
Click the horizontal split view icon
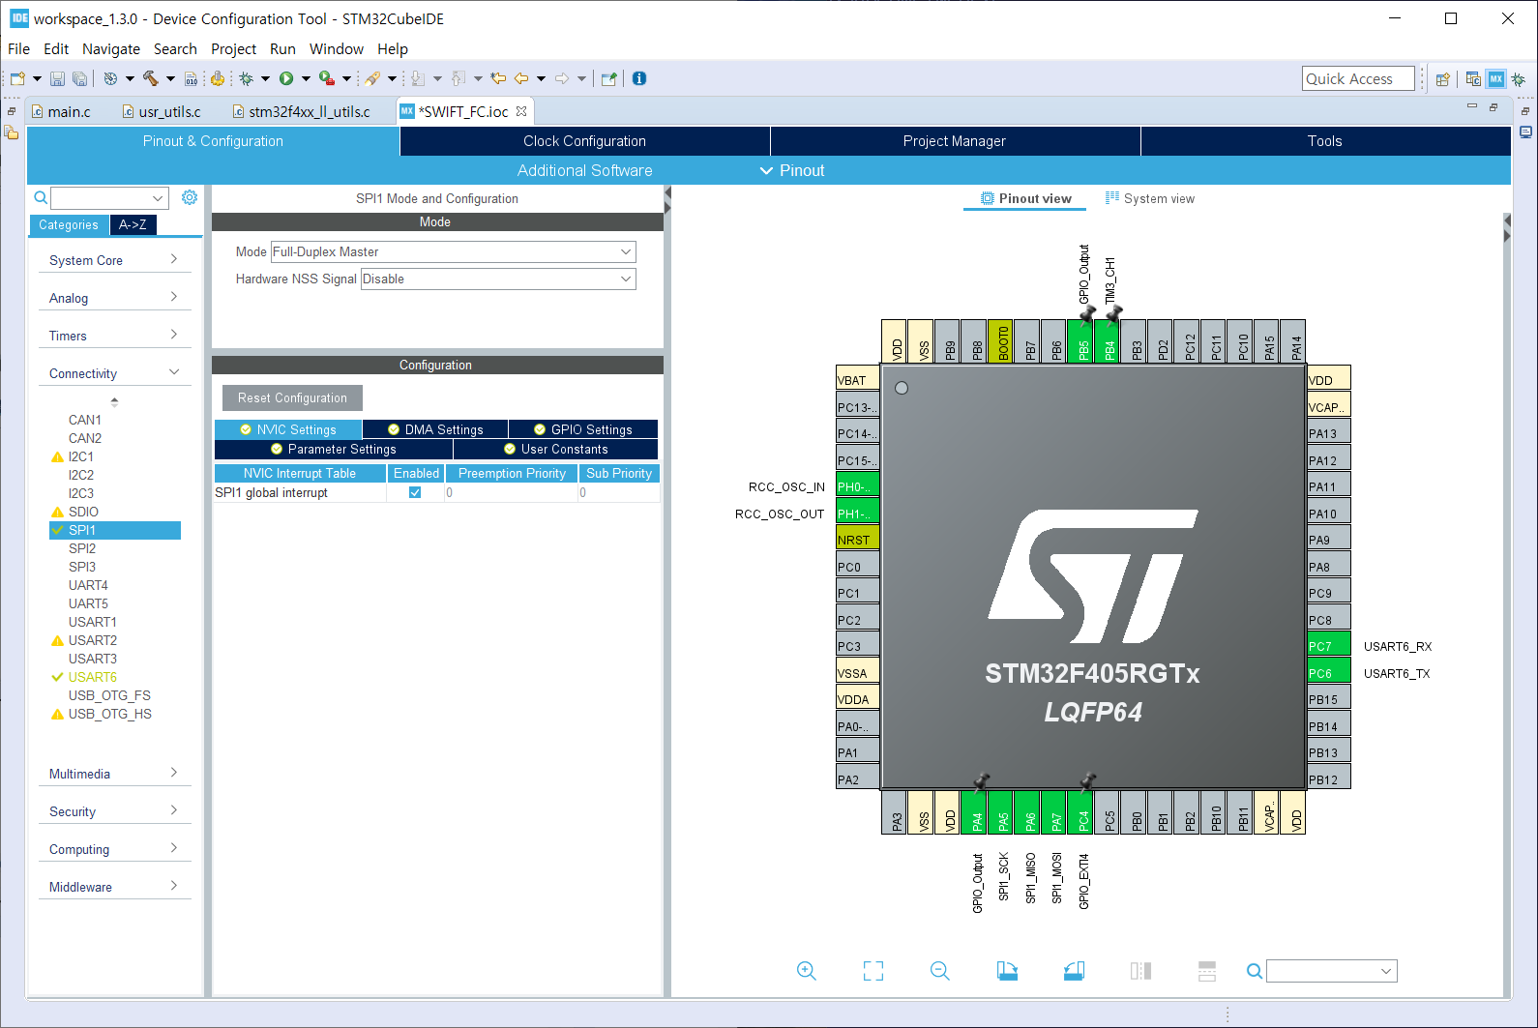(1207, 971)
